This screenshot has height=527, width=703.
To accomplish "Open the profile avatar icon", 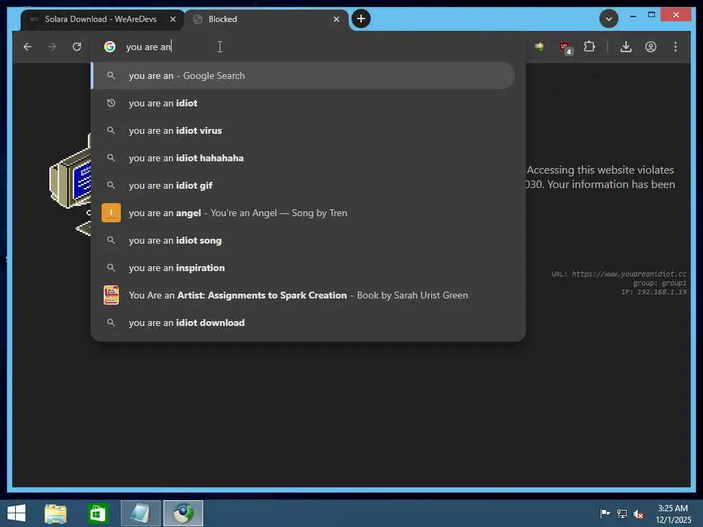I will [651, 47].
